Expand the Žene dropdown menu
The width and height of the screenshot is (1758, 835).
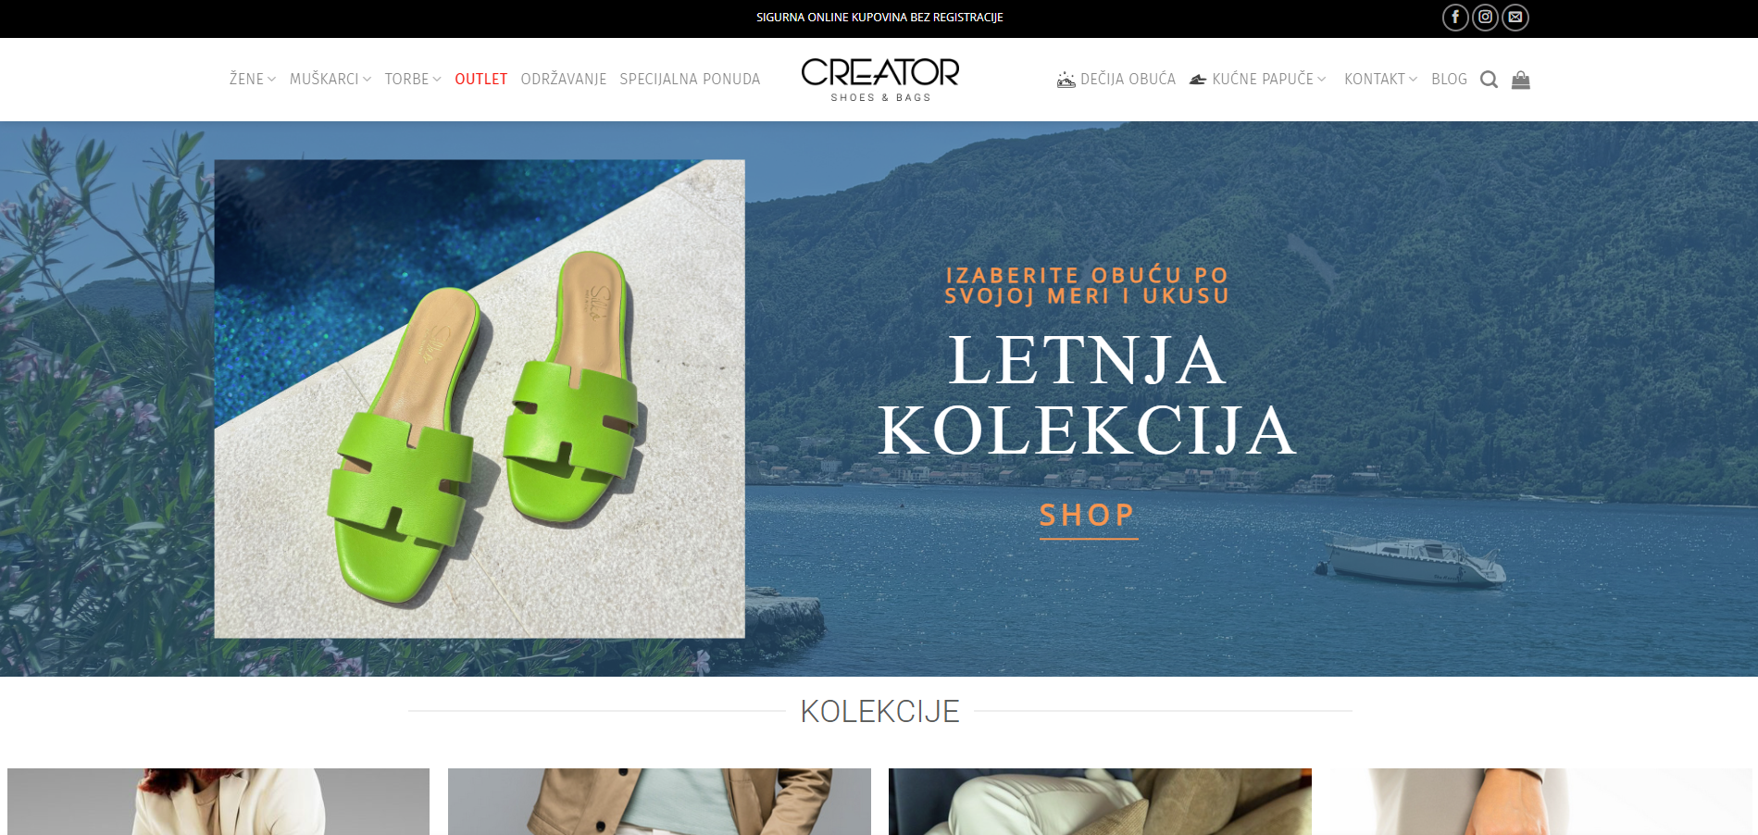253,80
